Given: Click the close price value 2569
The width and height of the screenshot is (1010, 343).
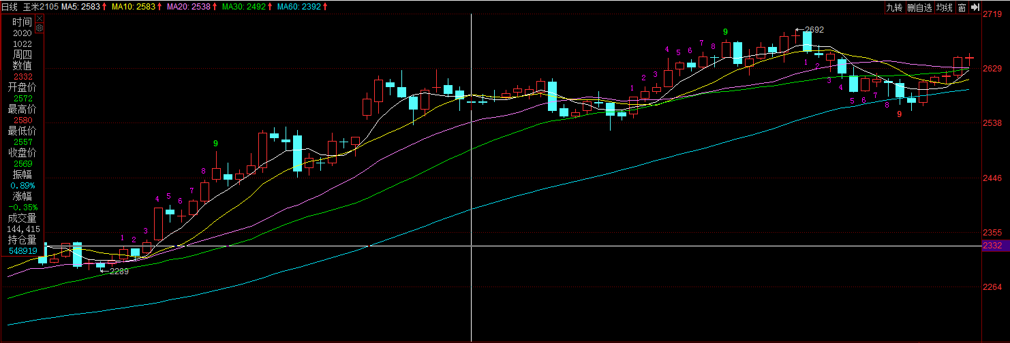Looking at the screenshot, I should [x=22, y=163].
